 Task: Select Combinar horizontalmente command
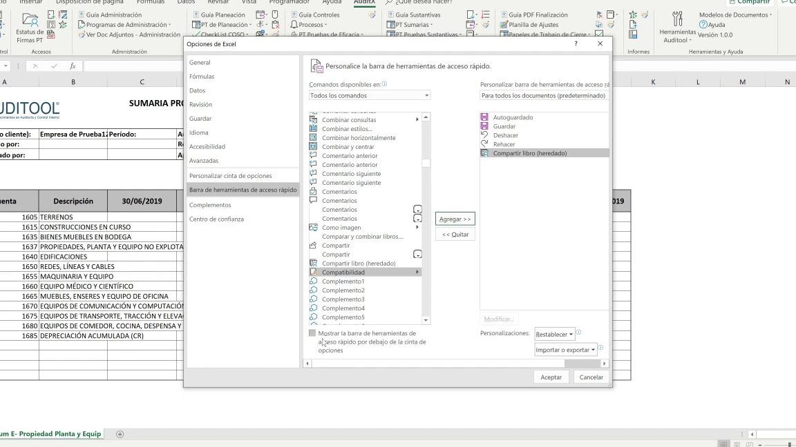click(x=365, y=138)
